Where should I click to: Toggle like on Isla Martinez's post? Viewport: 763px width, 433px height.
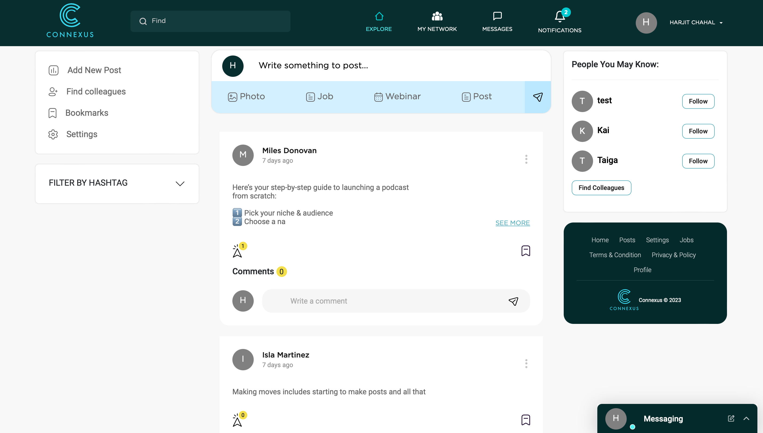pyautogui.click(x=237, y=420)
